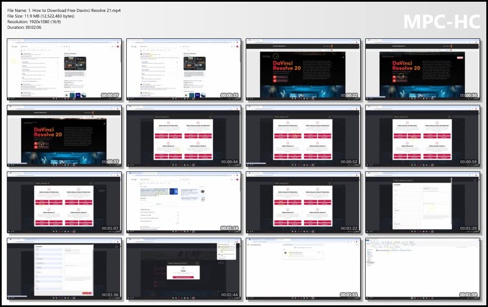Open the thumbnail timestamped 00:01:07
Viewport: 488px width, 307px height.
tap(64, 202)
